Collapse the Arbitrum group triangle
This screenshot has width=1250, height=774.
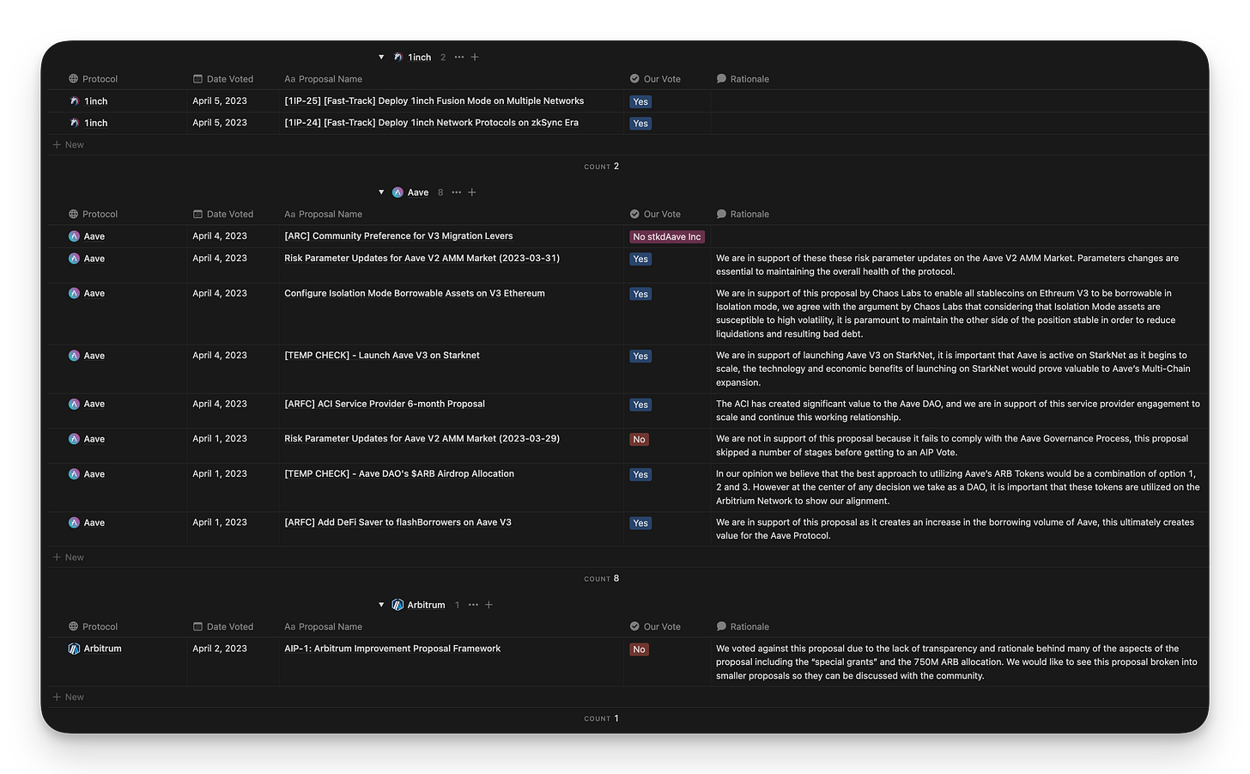tap(381, 605)
